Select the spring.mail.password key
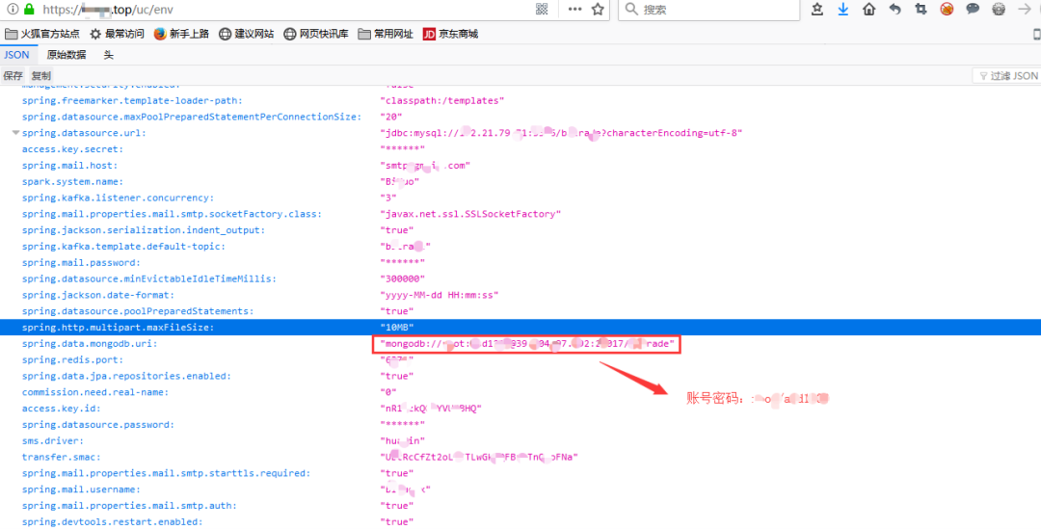Viewport: 1041px width, 529px height. click(x=81, y=262)
